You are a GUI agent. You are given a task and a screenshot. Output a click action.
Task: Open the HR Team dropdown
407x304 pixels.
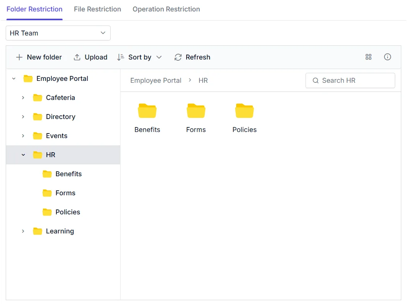pyautogui.click(x=58, y=33)
